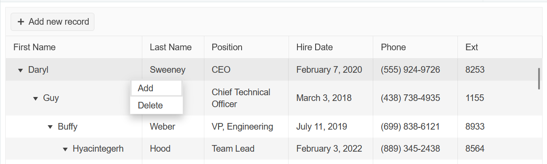Click the July 11, 2019 hire date
Image resolution: width=547 pixels, height=164 pixels.
(x=321, y=127)
